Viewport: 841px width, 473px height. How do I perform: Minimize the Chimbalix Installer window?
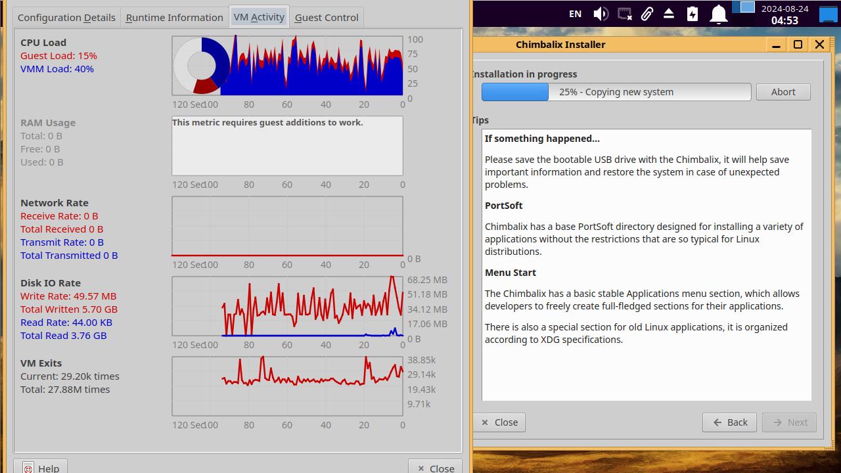coord(776,45)
